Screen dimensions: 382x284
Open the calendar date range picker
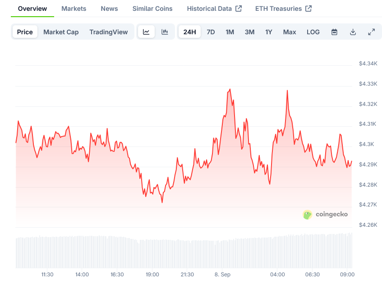334,32
